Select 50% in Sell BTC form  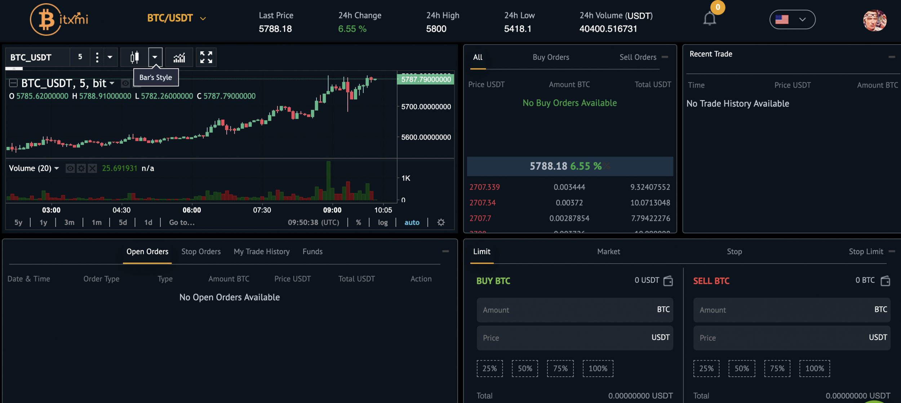coord(742,368)
